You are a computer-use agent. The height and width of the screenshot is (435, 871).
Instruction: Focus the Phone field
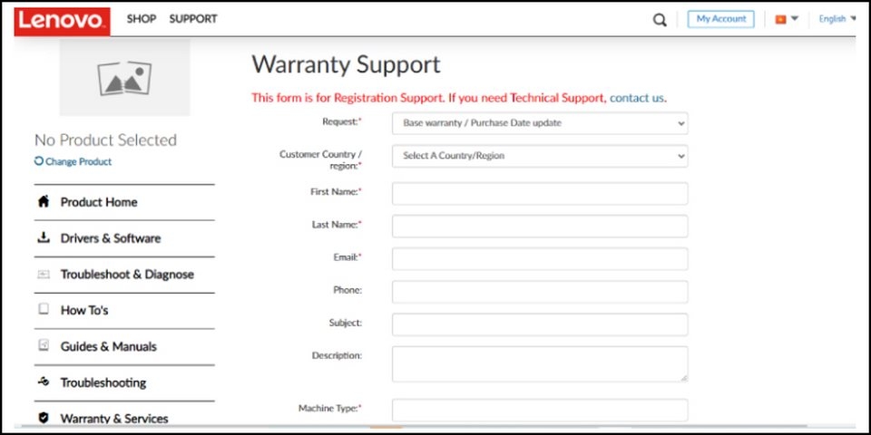pos(539,292)
